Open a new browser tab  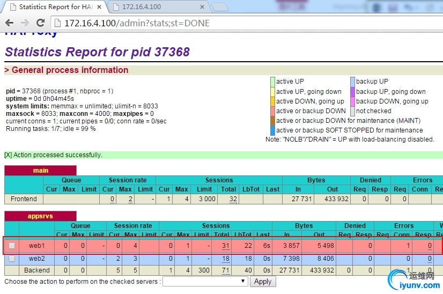tap(219, 7)
